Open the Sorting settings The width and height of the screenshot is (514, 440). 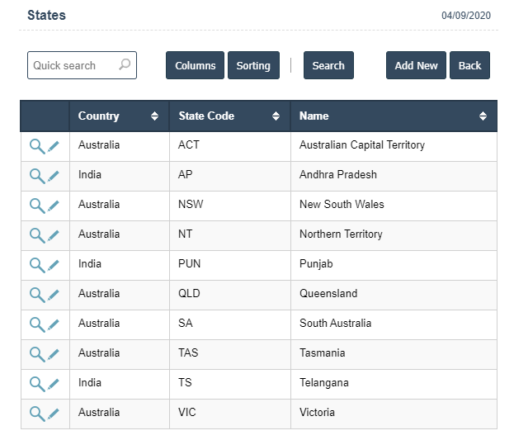click(253, 66)
